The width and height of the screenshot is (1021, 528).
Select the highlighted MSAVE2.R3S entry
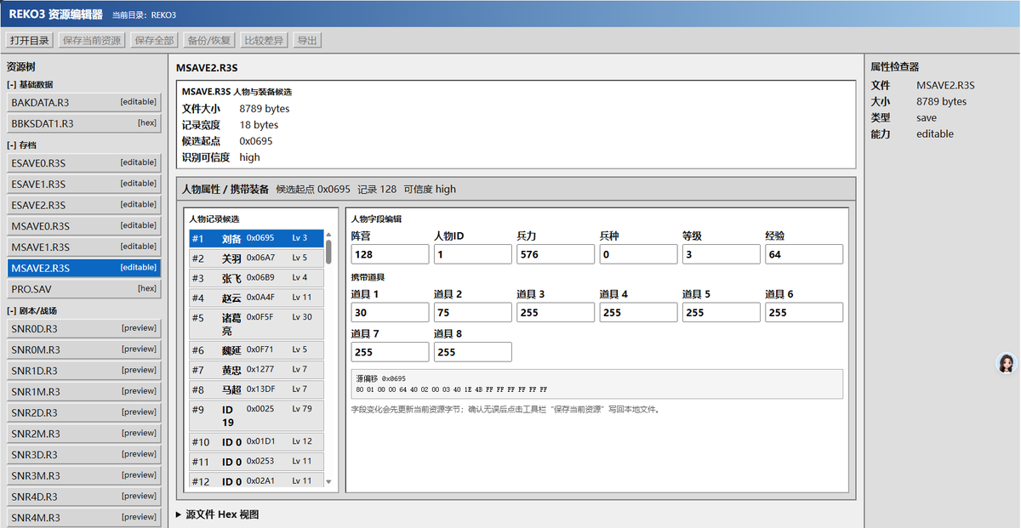[83, 268]
